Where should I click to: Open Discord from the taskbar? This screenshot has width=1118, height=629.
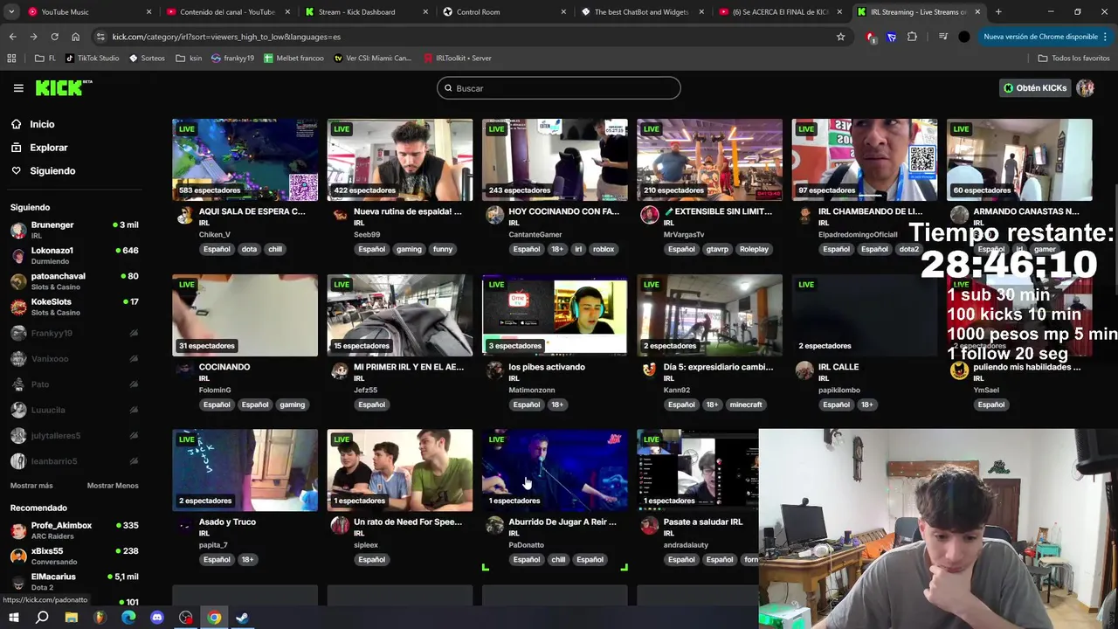coord(157,618)
